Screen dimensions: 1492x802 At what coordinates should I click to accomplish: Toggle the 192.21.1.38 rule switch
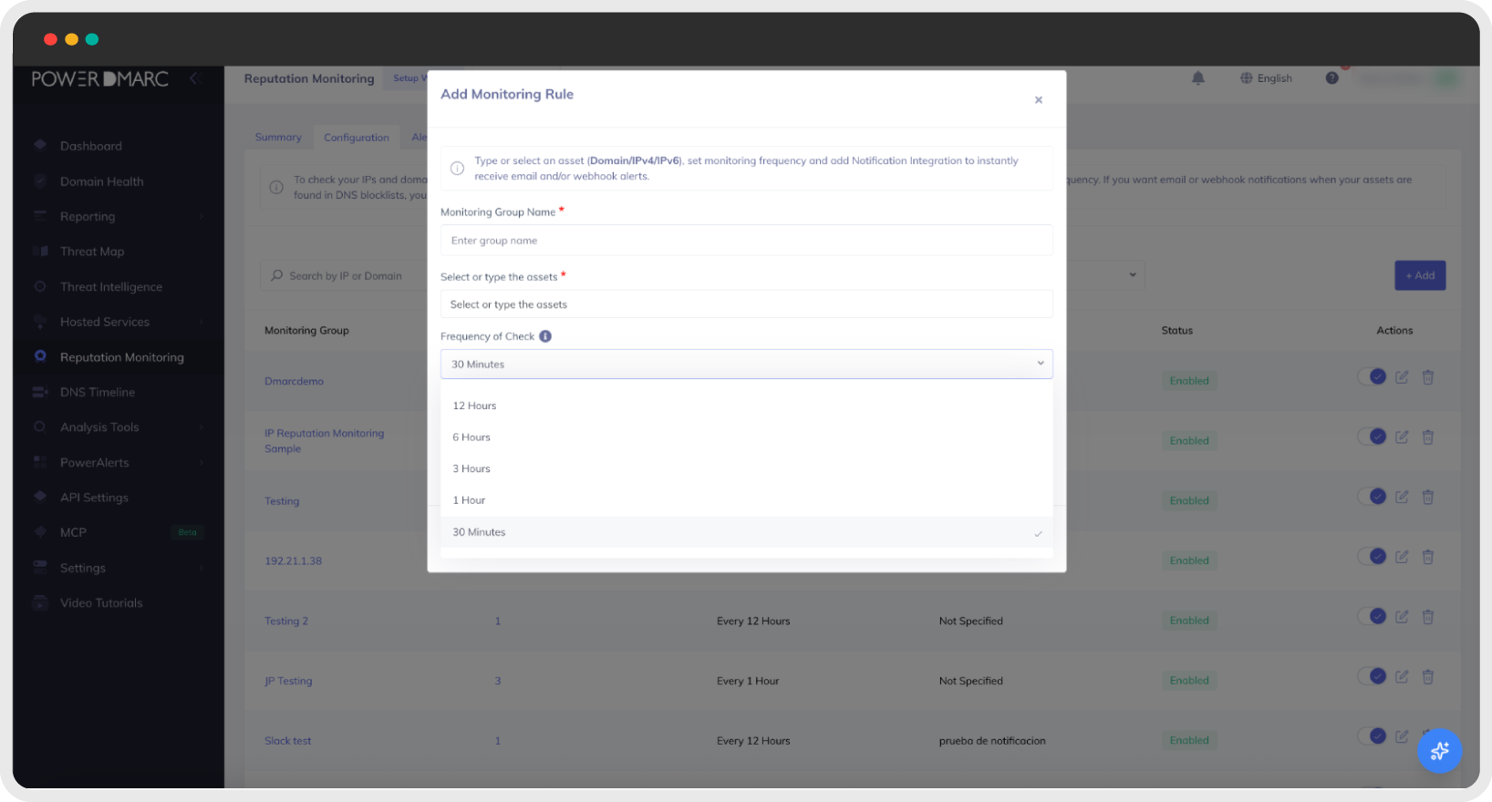point(1372,556)
